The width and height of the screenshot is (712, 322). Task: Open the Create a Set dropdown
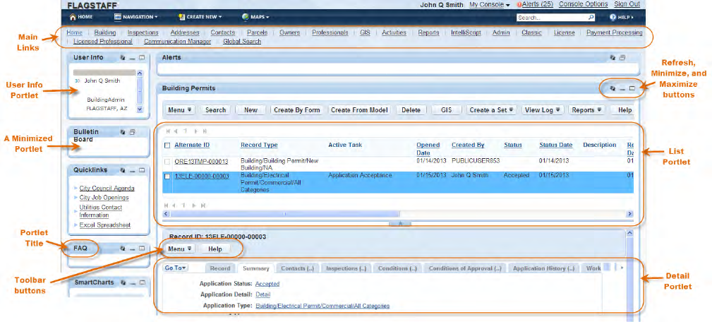[491, 110]
